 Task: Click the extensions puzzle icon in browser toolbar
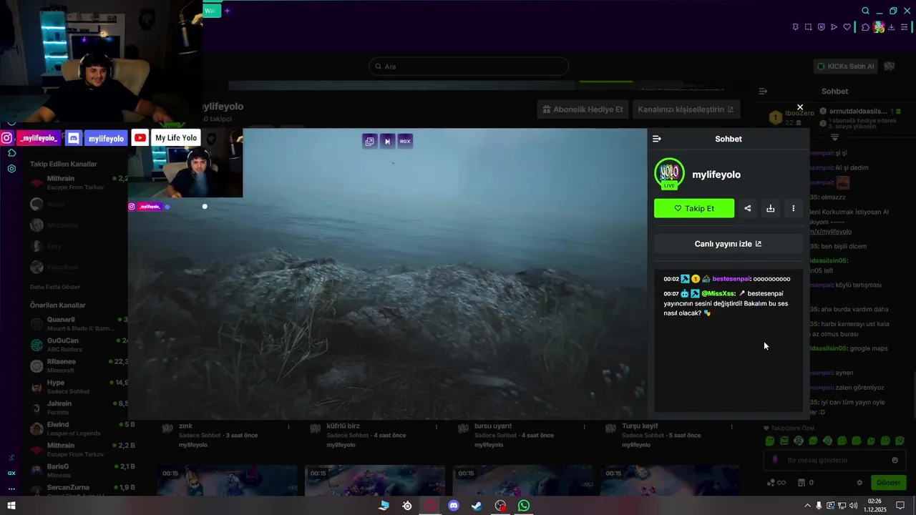coord(865,27)
